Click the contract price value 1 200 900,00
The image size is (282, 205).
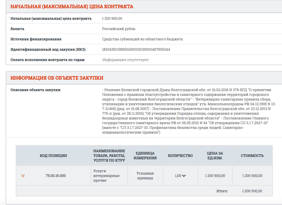pyautogui.click(x=112, y=19)
